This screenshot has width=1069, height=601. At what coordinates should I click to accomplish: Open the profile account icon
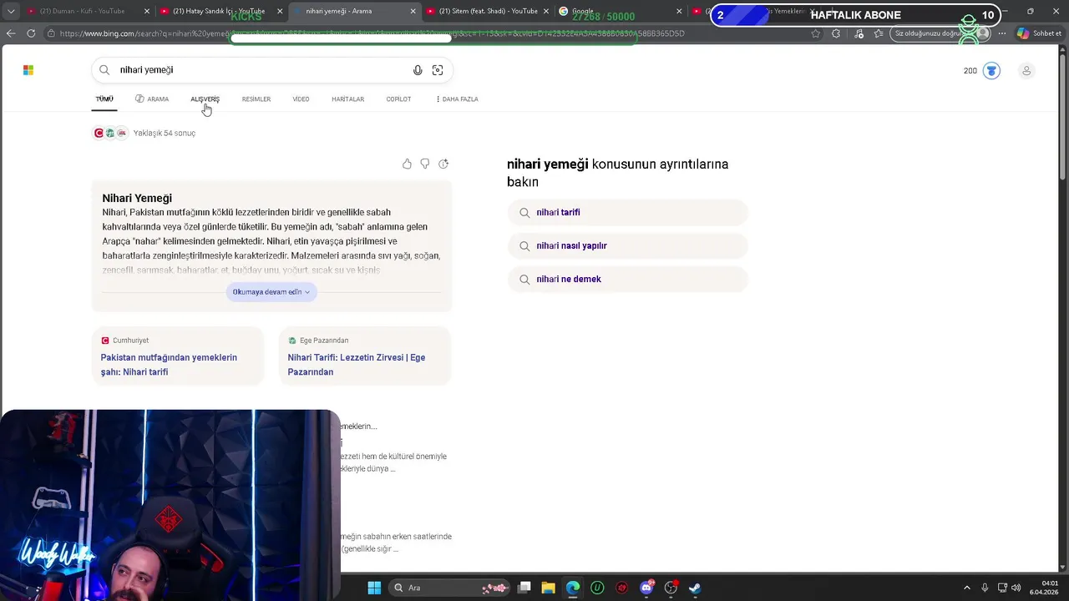coord(1026,71)
